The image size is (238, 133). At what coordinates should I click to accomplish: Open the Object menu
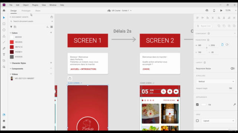(26, 5)
